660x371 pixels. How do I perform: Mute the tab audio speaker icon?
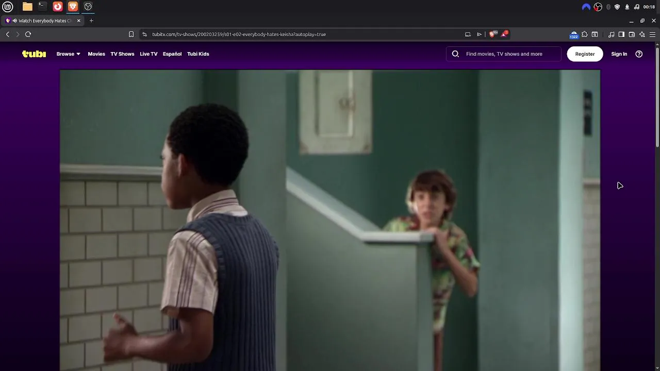click(14, 21)
